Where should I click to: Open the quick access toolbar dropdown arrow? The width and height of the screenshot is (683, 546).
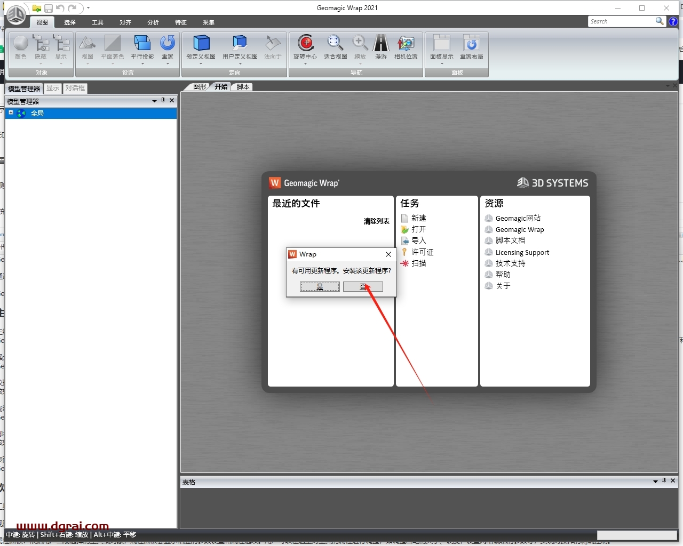click(88, 8)
